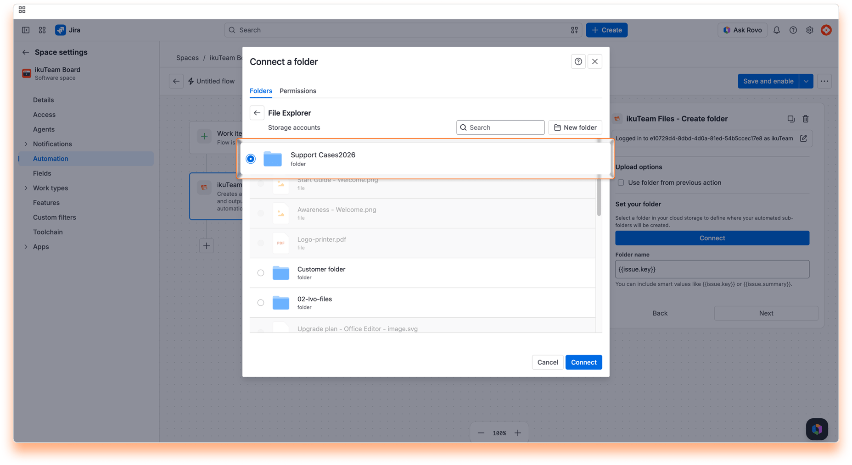Viewport: 852px width, 465px height.
Task: Open the Save and enable dropdown arrow
Action: coord(806,81)
